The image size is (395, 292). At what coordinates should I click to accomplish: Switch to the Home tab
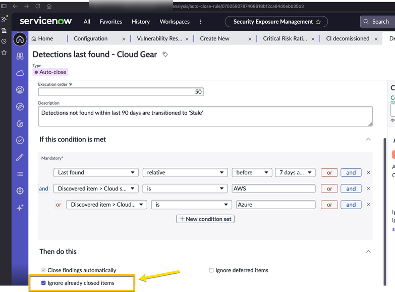point(42,38)
